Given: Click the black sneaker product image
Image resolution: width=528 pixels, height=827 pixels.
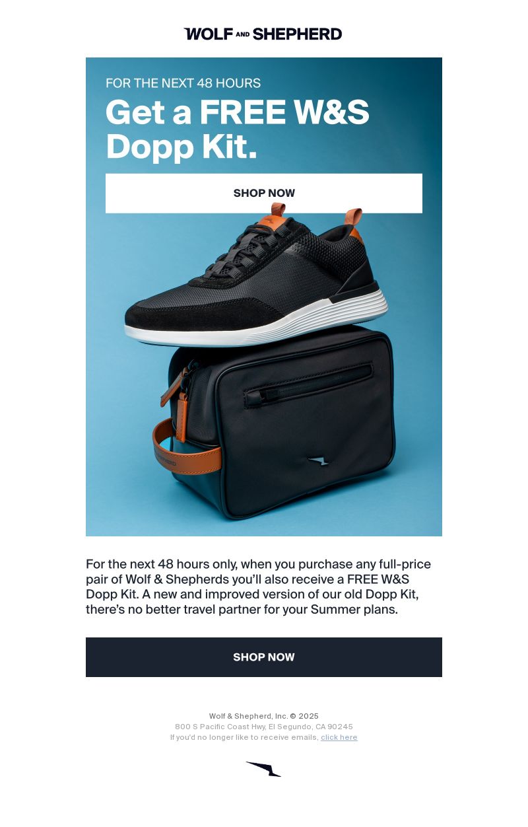Looking at the screenshot, I should (x=256, y=277).
